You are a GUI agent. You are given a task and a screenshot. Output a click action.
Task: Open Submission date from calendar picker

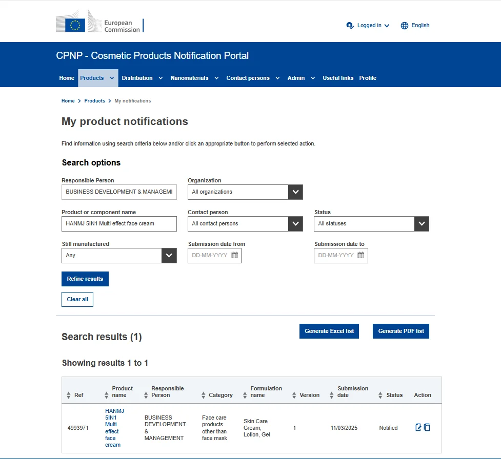coord(234,255)
